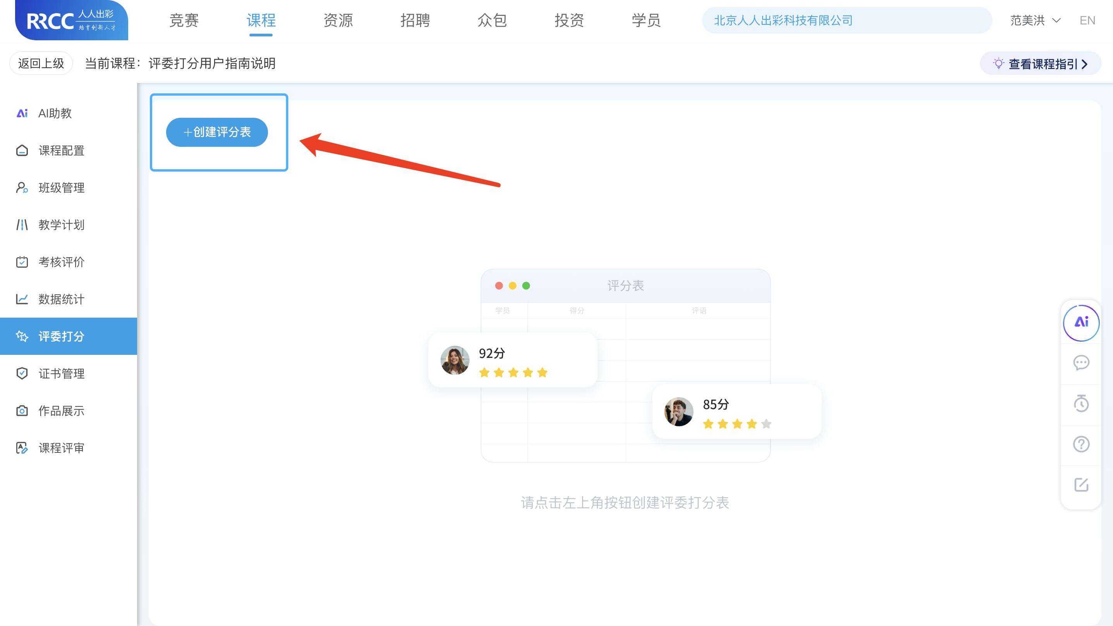Click the +创建评分表 button
Viewport: 1113px width, 626px height.
point(217,132)
